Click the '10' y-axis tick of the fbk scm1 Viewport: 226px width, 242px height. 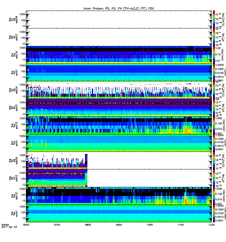pos(24,218)
